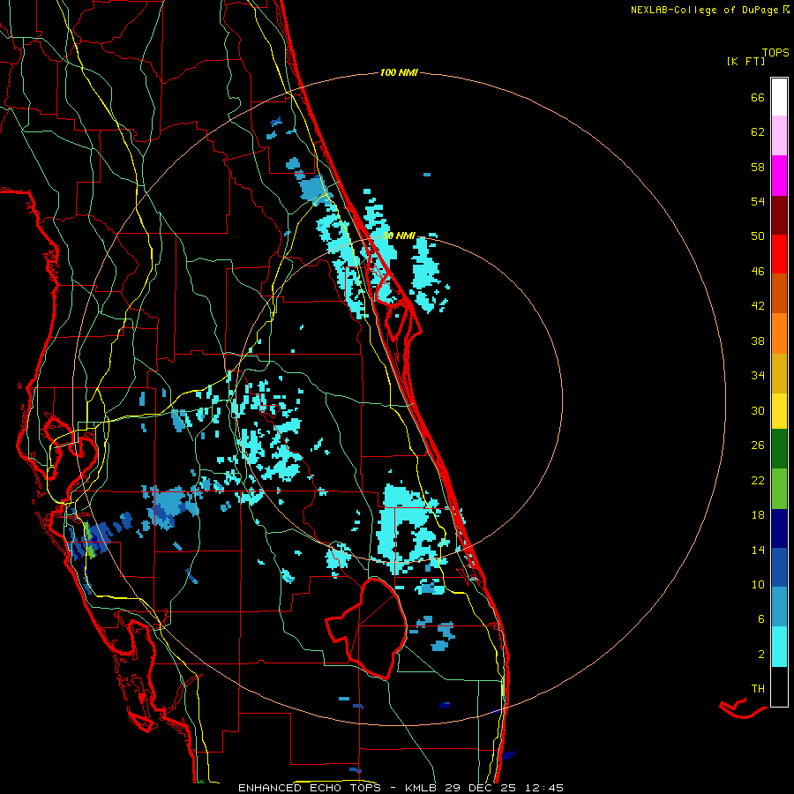Screen dimensions: 794x794
Task: Click the '54' scale label
Action: (x=758, y=201)
